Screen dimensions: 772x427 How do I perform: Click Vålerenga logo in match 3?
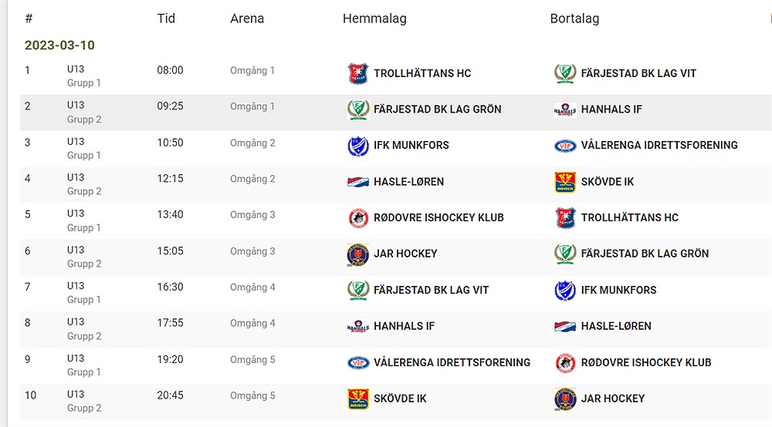(x=565, y=146)
